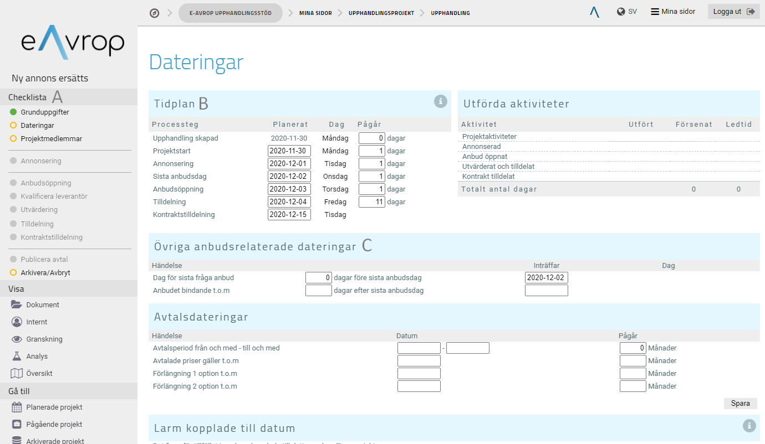The height and width of the screenshot is (444, 765).
Task: Click the green Grunduppgifter status dot
Action: [x=13, y=112]
